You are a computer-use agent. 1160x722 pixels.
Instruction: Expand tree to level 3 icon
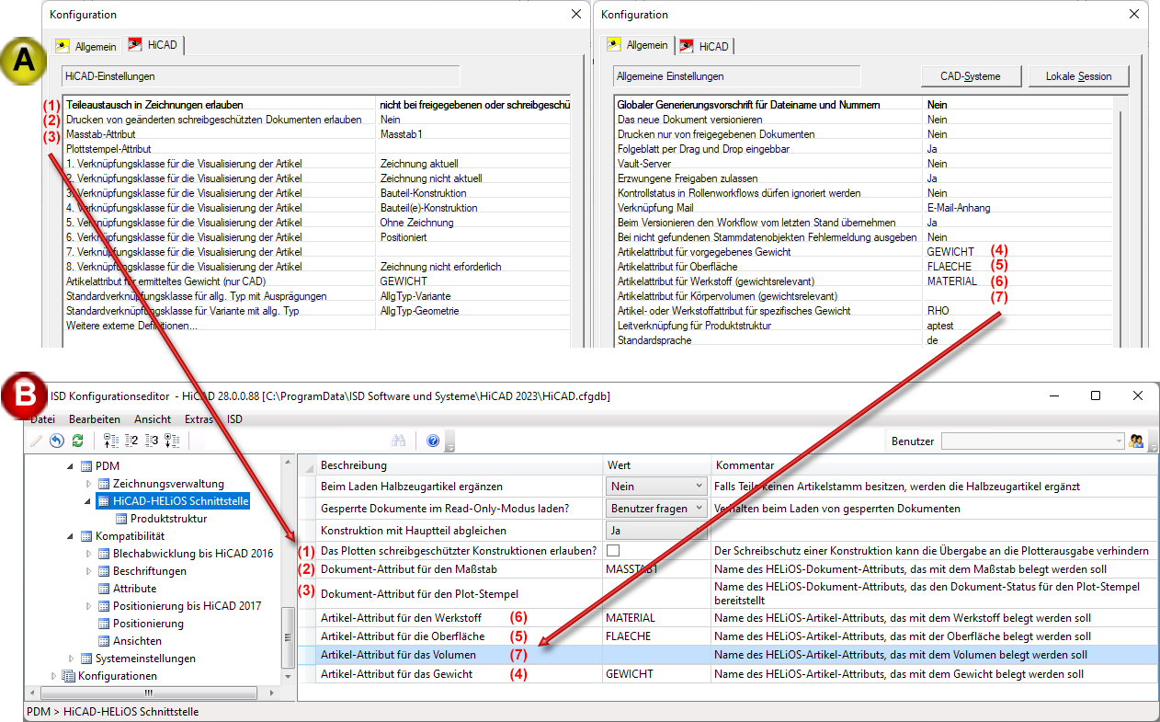click(x=152, y=441)
